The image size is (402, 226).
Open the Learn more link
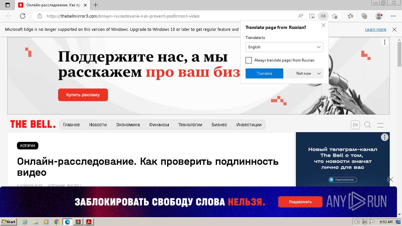click(376, 30)
